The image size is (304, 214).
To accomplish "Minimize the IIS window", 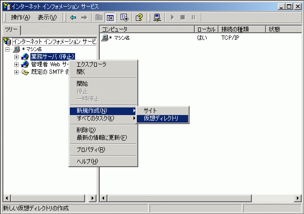I will click(281, 7).
